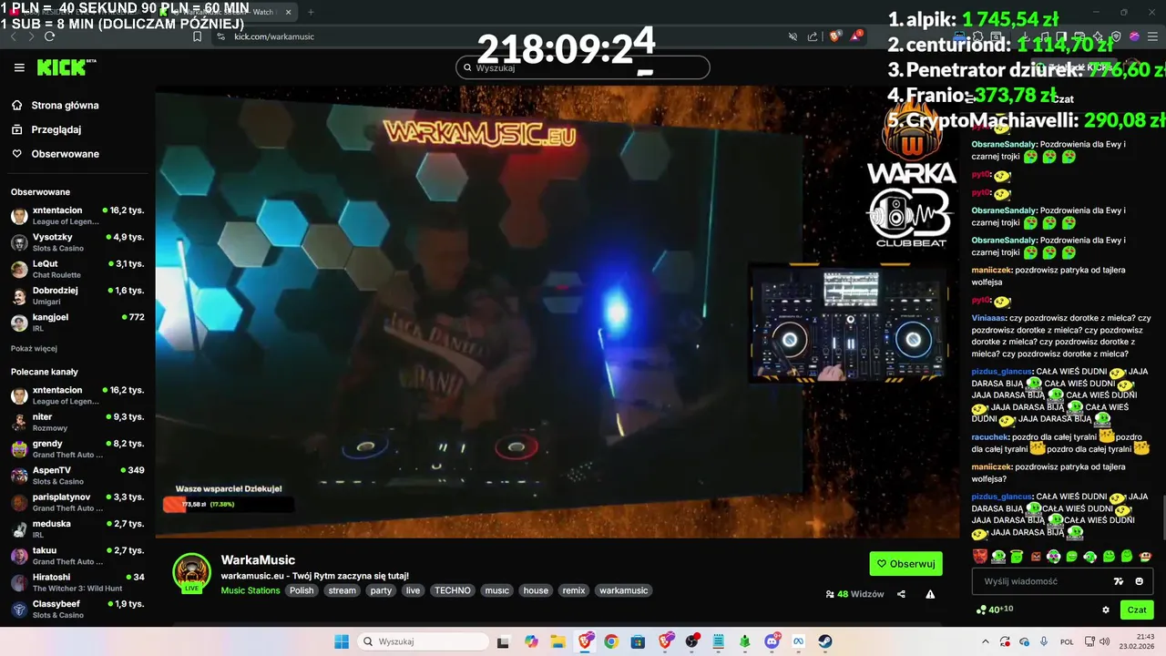Open File Explorer from the taskbar
This screenshot has width=1166, height=656.
pos(557,641)
